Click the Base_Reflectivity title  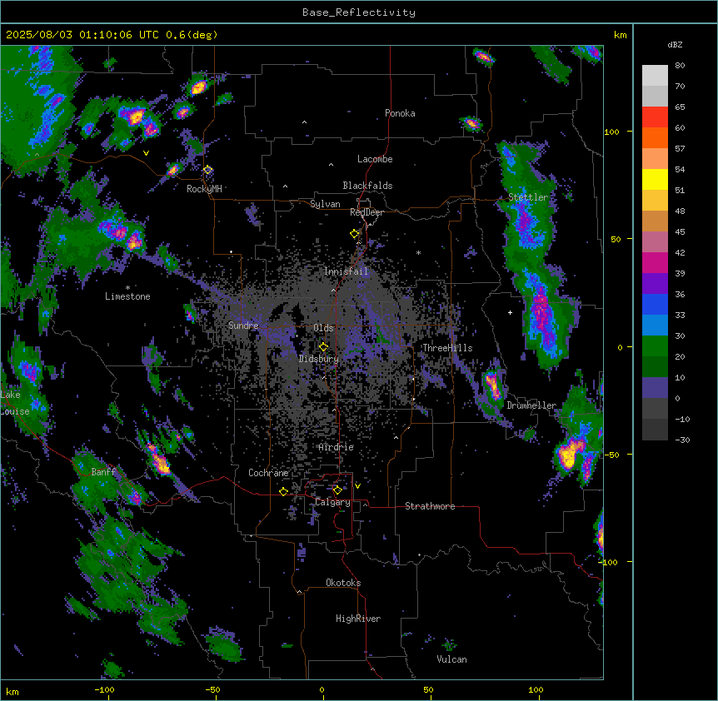[x=359, y=12]
